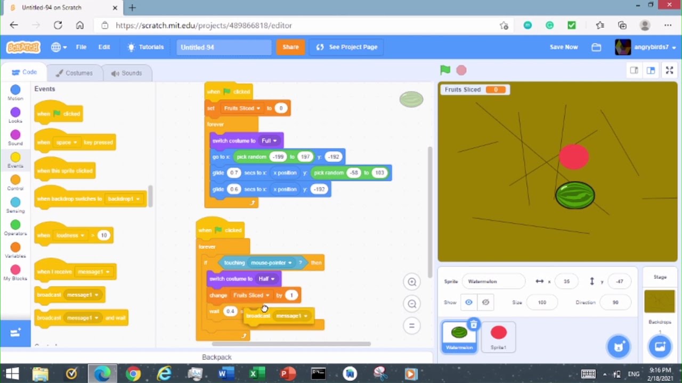Open the mouse-pointer dropdown in touching block
This screenshot has width=682, height=383.
(272, 262)
